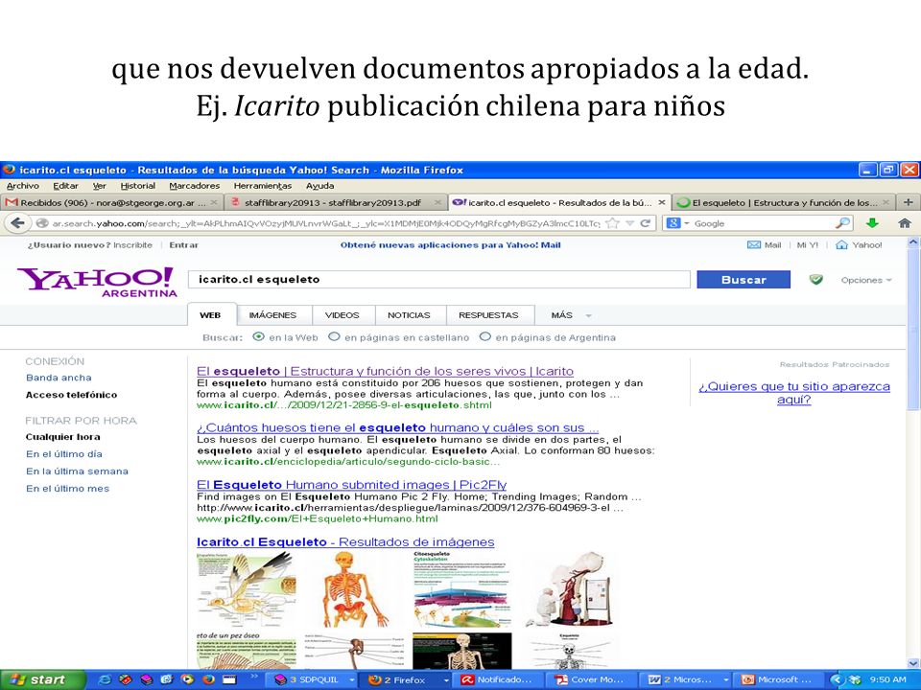The image size is (921, 690).
Task: Close the icarito.cl esqueleto tab
Action: (x=662, y=202)
